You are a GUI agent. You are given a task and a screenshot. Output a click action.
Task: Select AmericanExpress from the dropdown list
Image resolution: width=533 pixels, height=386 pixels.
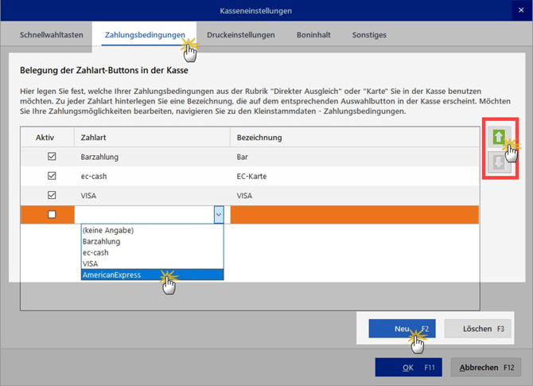111,275
